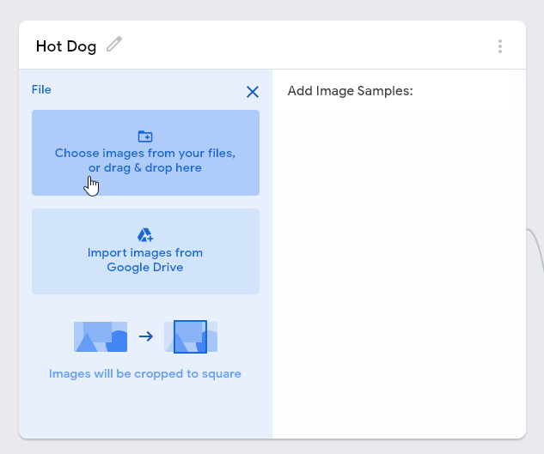Click 'Images will be cropped to square' note
This screenshot has width=544, height=454.
click(x=145, y=374)
